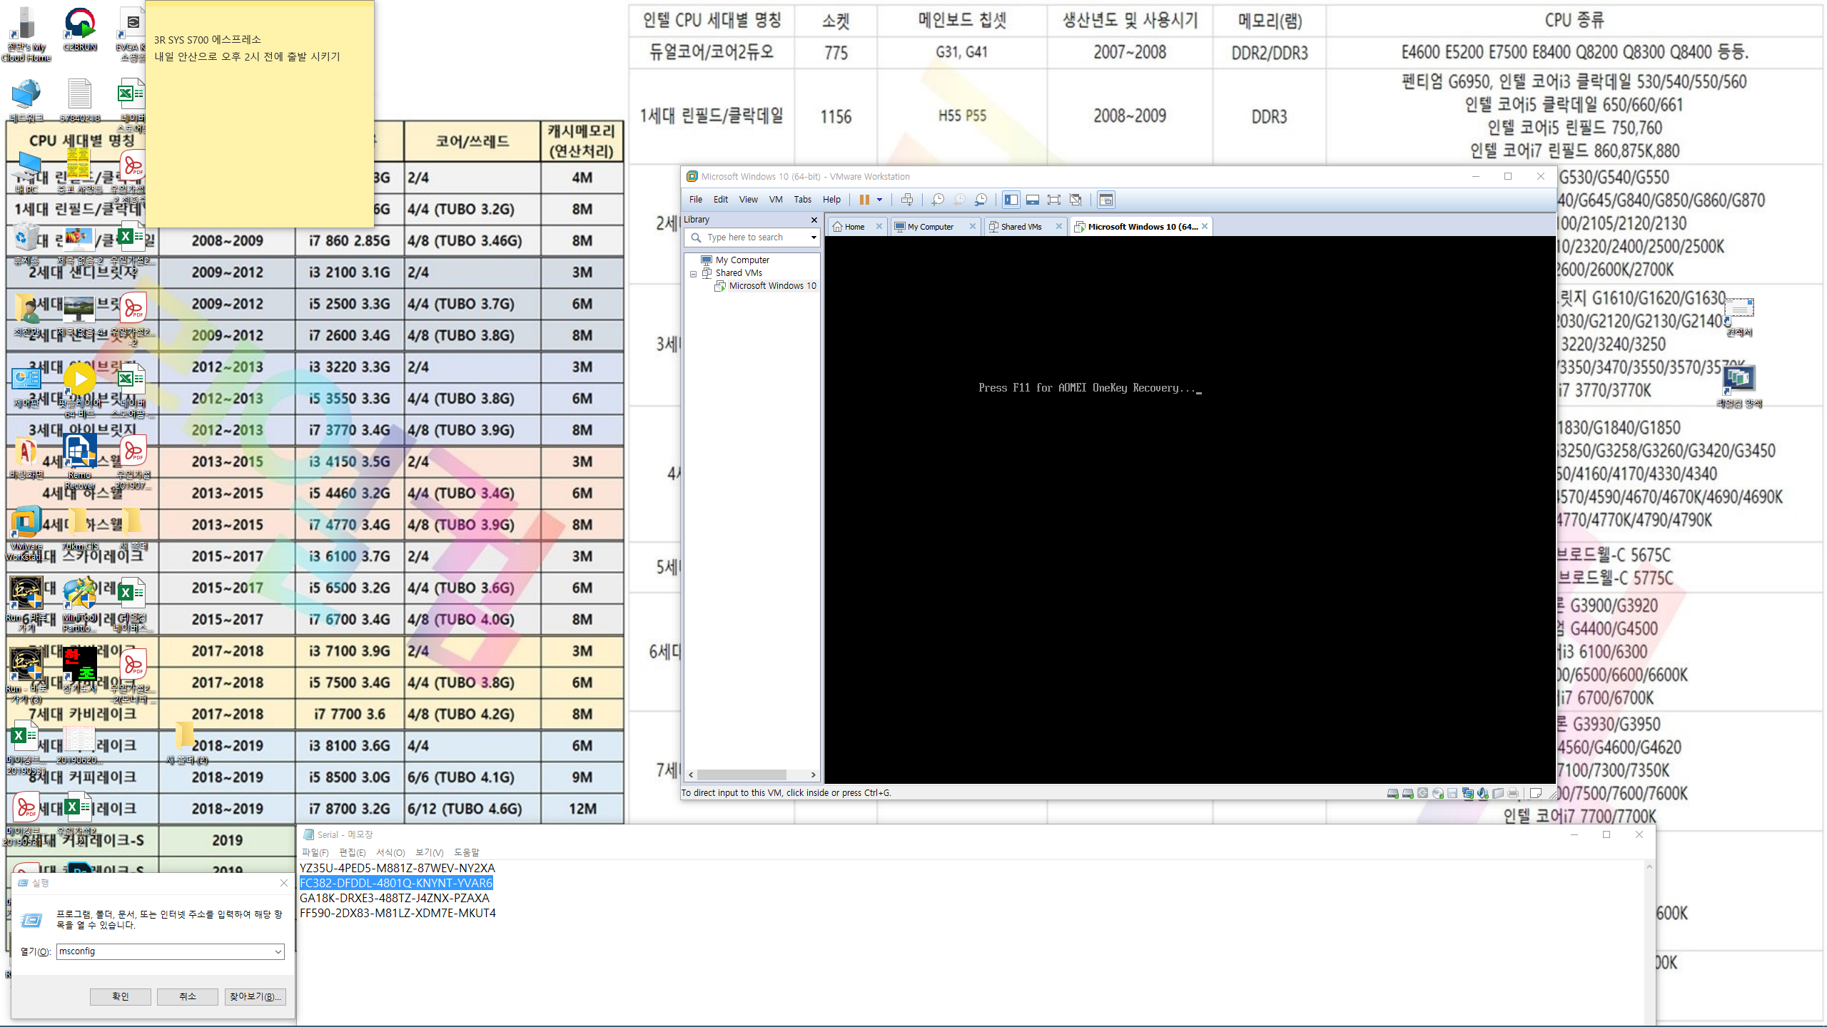Select Microsoft Windows 10 in Library tree
The width and height of the screenshot is (1827, 1027).
(x=772, y=286)
